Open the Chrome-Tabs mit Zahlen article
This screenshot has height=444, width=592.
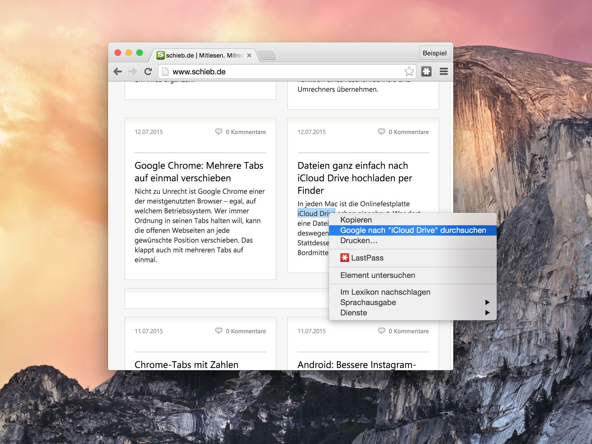pos(186,364)
